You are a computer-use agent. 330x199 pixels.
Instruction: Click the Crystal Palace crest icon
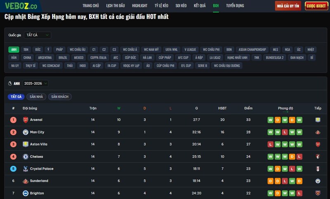[x=26, y=169]
